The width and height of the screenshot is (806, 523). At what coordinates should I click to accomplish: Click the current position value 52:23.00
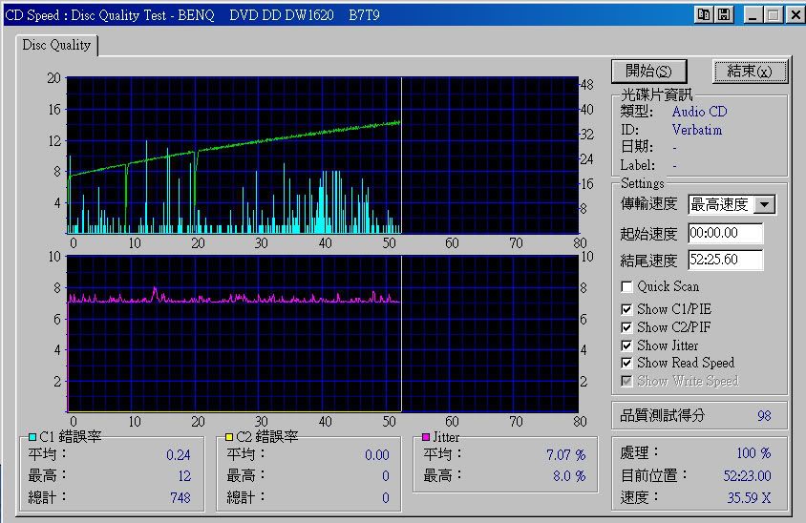click(x=748, y=475)
